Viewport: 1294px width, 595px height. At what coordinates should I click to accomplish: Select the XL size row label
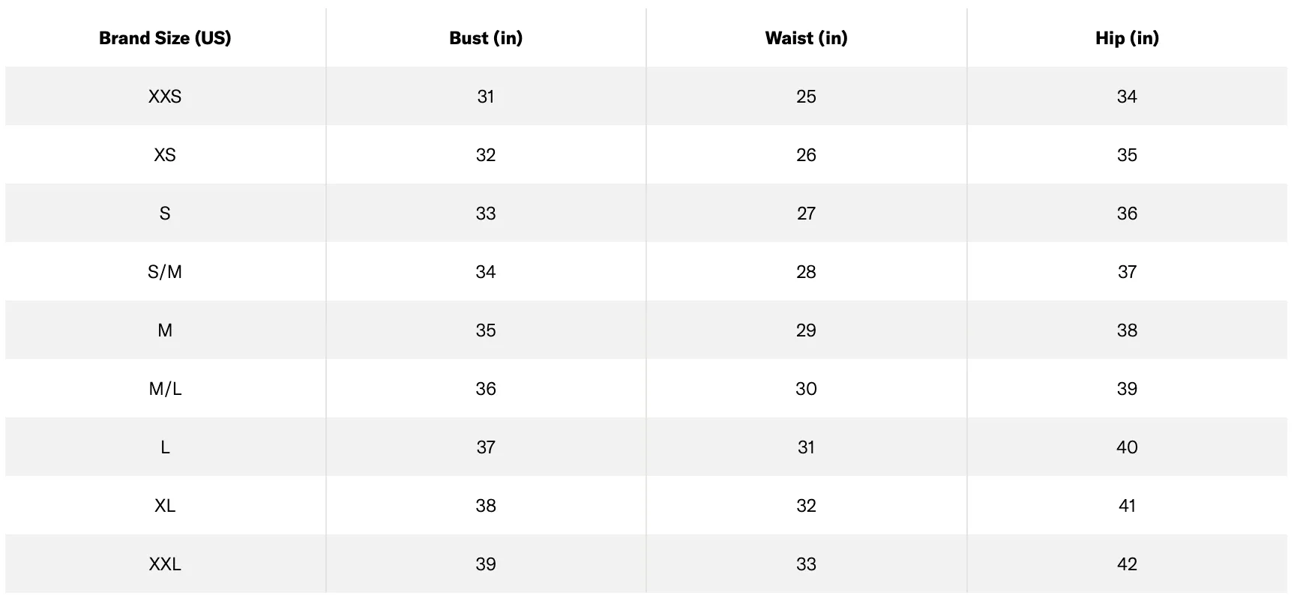(x=165, y=506)
